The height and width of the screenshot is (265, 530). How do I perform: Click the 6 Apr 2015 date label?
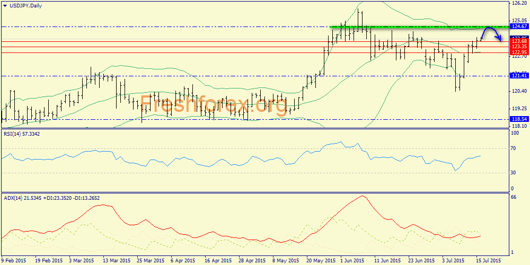pos(183,261)
